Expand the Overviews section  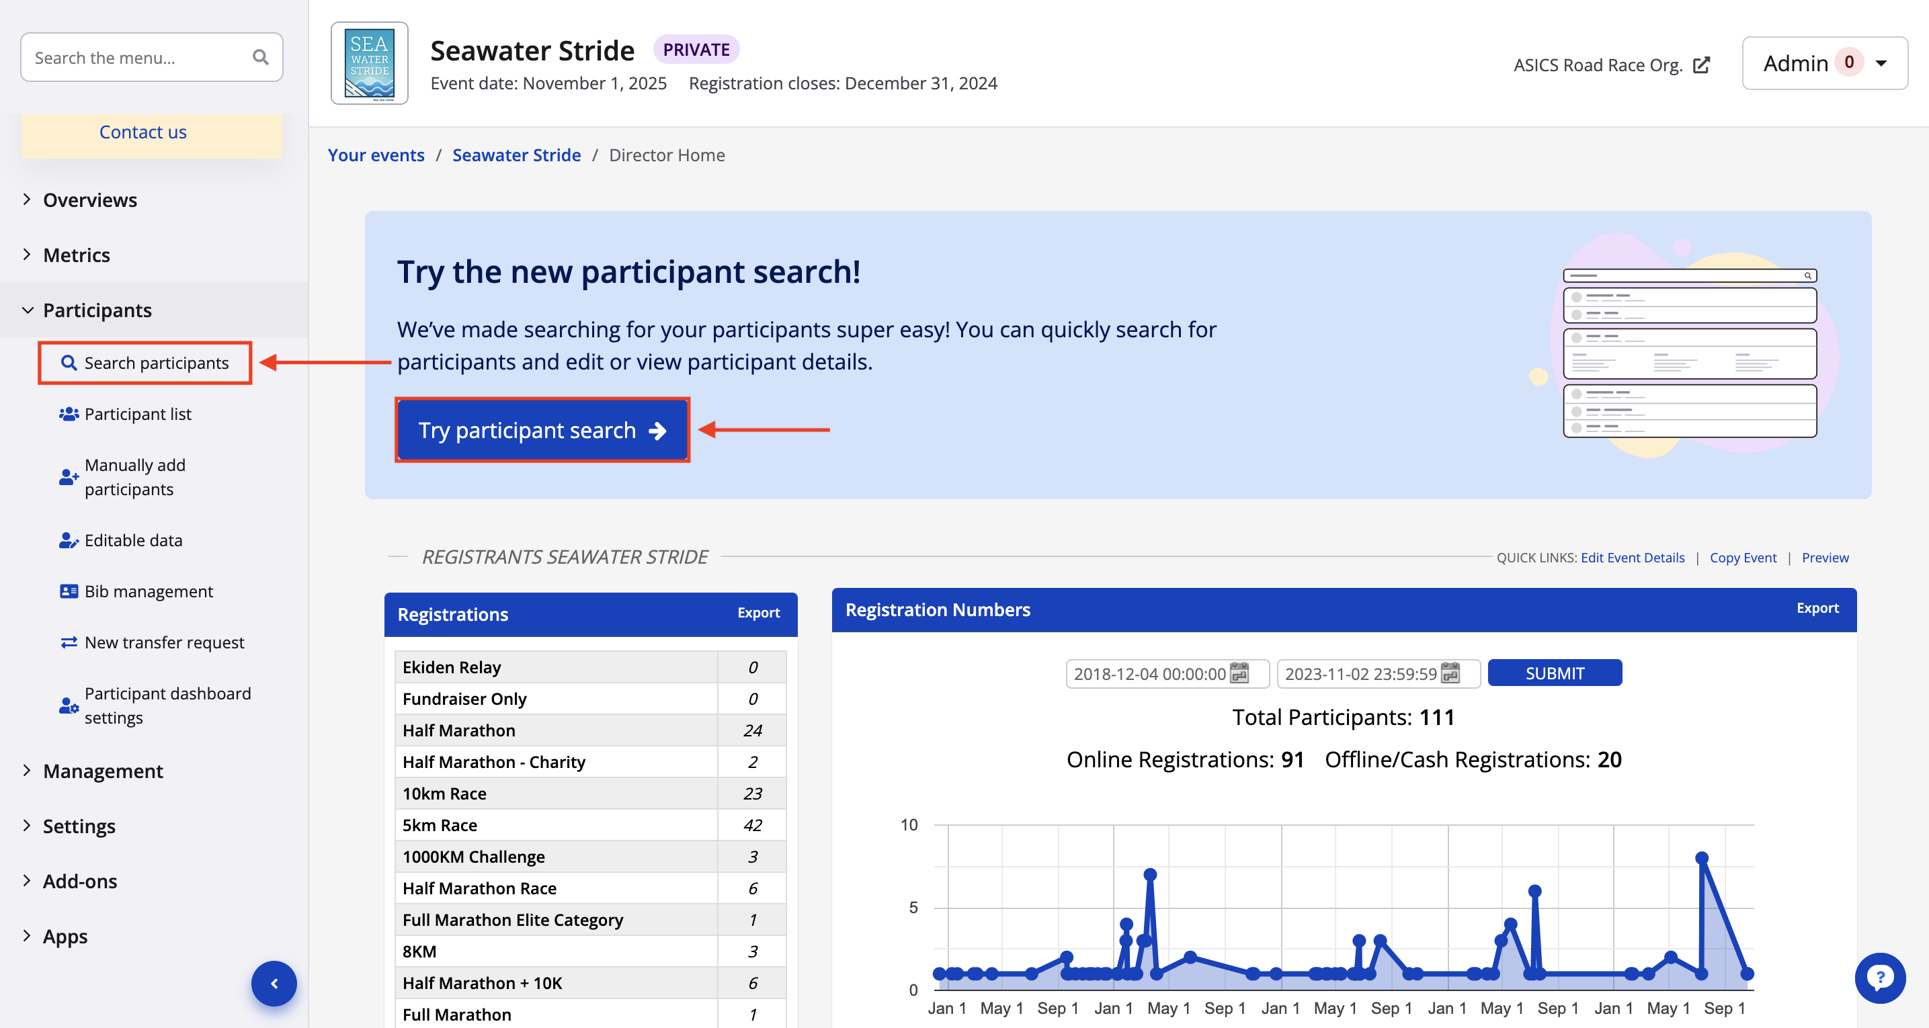click(90, 200)
